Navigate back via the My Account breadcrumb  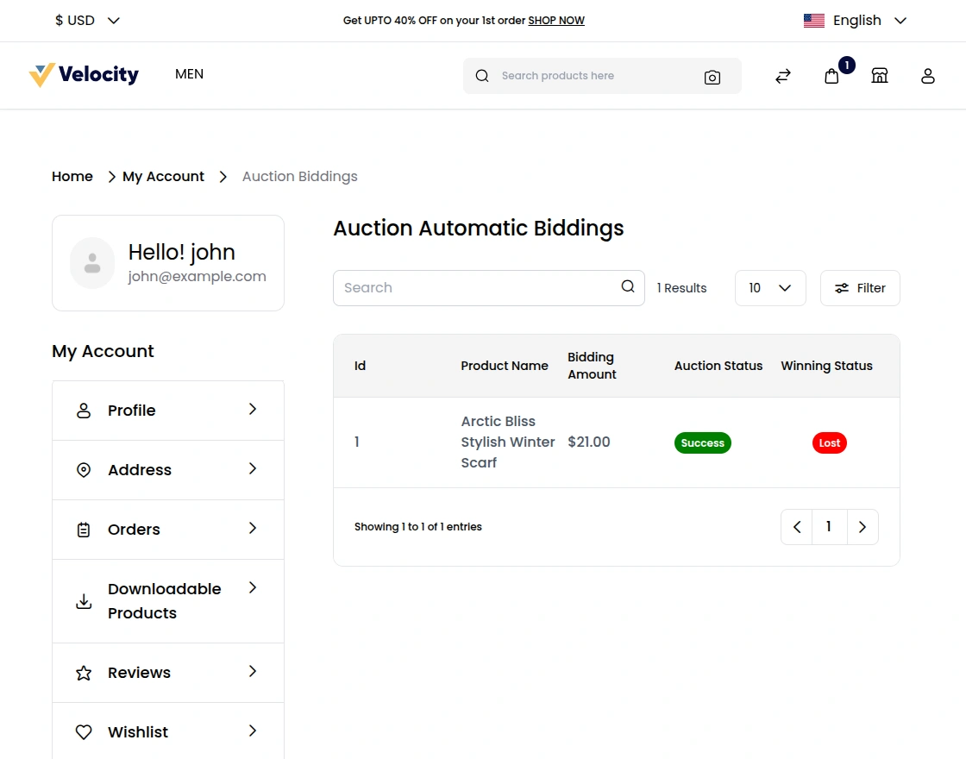pyautogui.click(x=163, y=176)
